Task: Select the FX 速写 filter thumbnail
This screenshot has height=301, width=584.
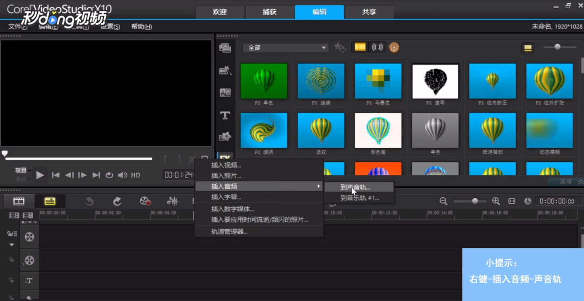Action: 435,81
